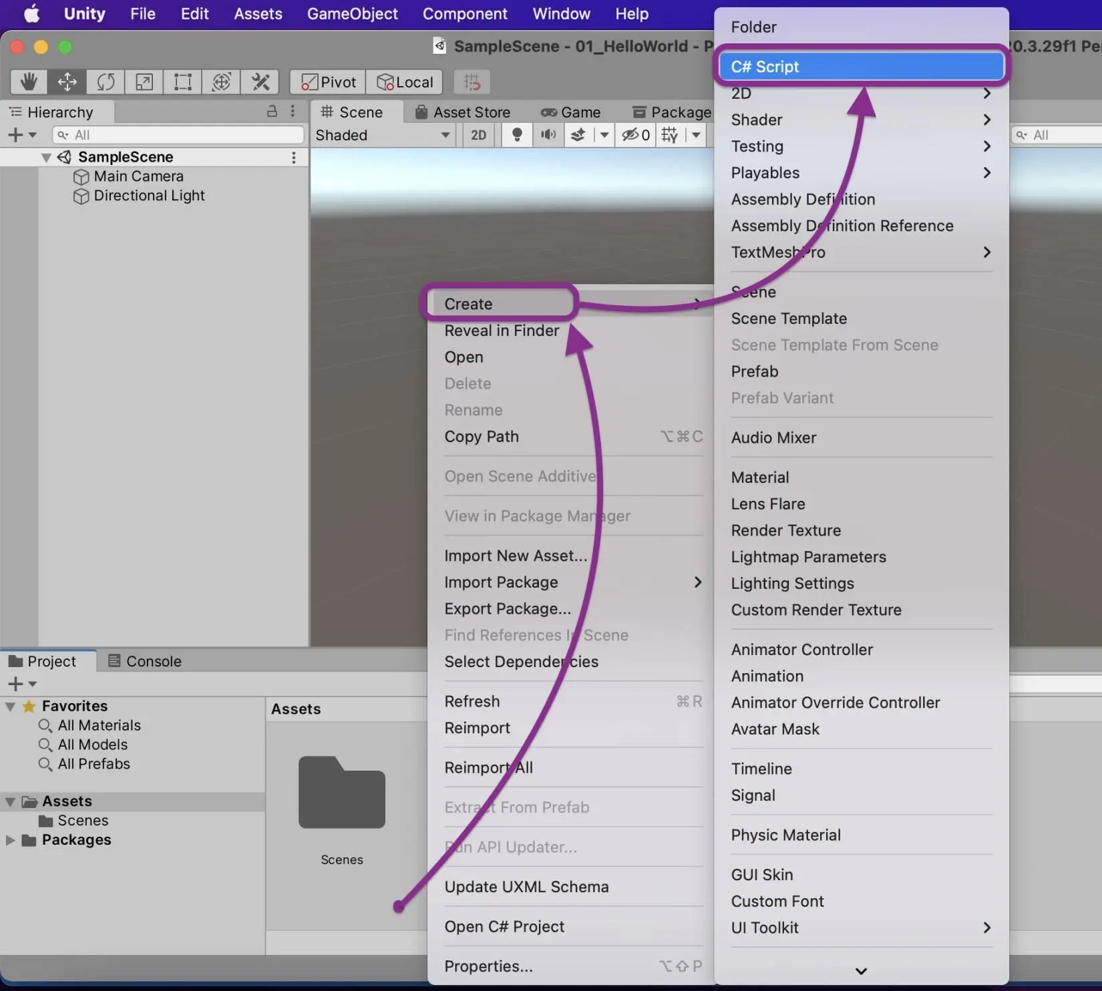
Task: Toggle scene audio speaker icon
Action: (548, 135)
